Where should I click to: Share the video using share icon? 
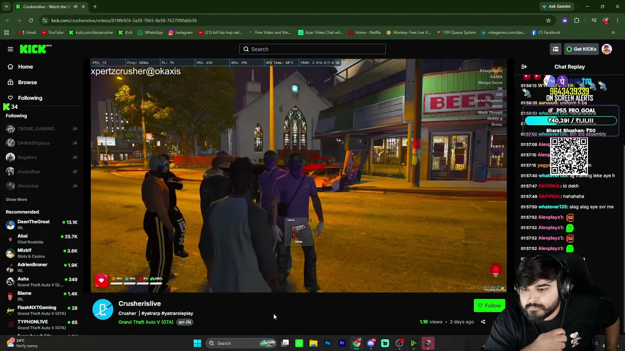[x=483, y=322]
